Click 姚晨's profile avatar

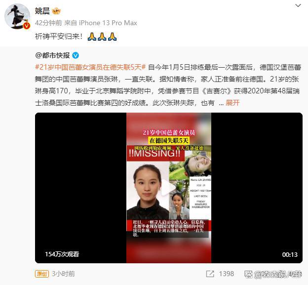click(x=17, y=16)
